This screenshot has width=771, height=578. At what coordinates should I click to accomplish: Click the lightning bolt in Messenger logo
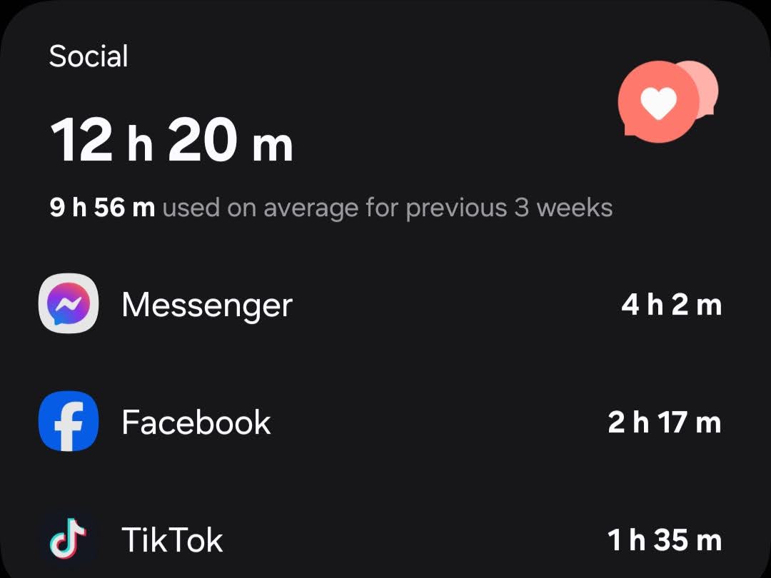coord(69,305)
